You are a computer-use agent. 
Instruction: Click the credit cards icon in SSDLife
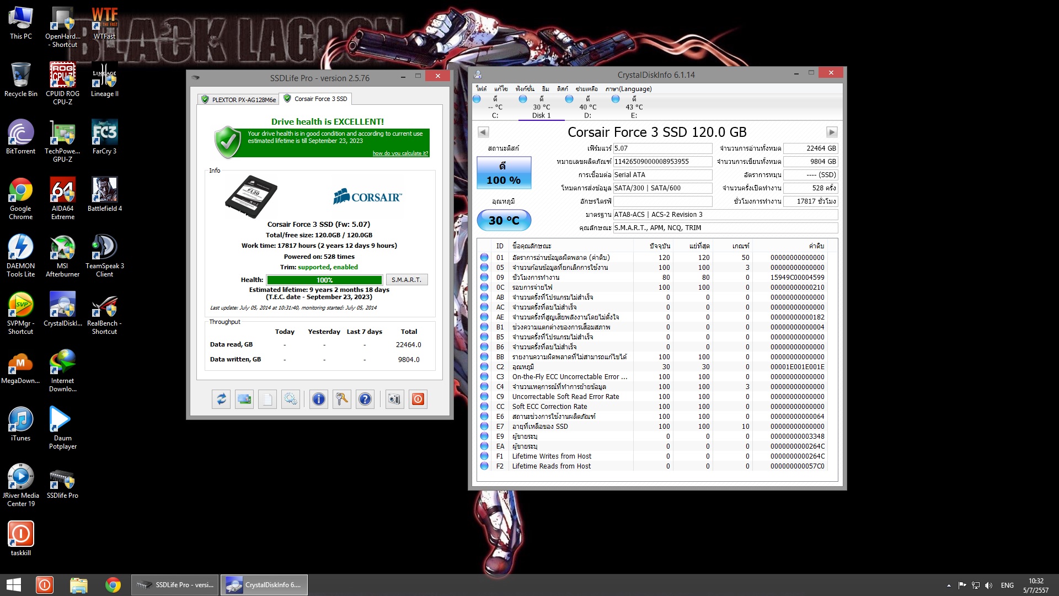pos(244,399)
